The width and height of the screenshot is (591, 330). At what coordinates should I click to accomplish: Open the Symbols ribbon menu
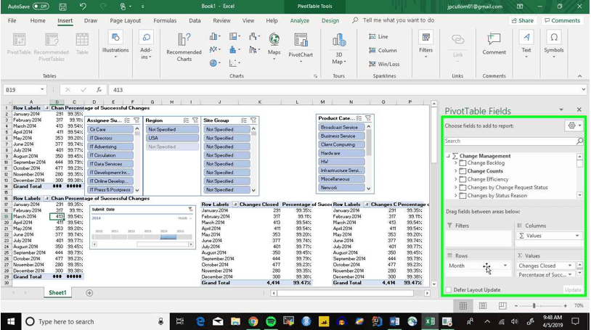tap(554, 44)
